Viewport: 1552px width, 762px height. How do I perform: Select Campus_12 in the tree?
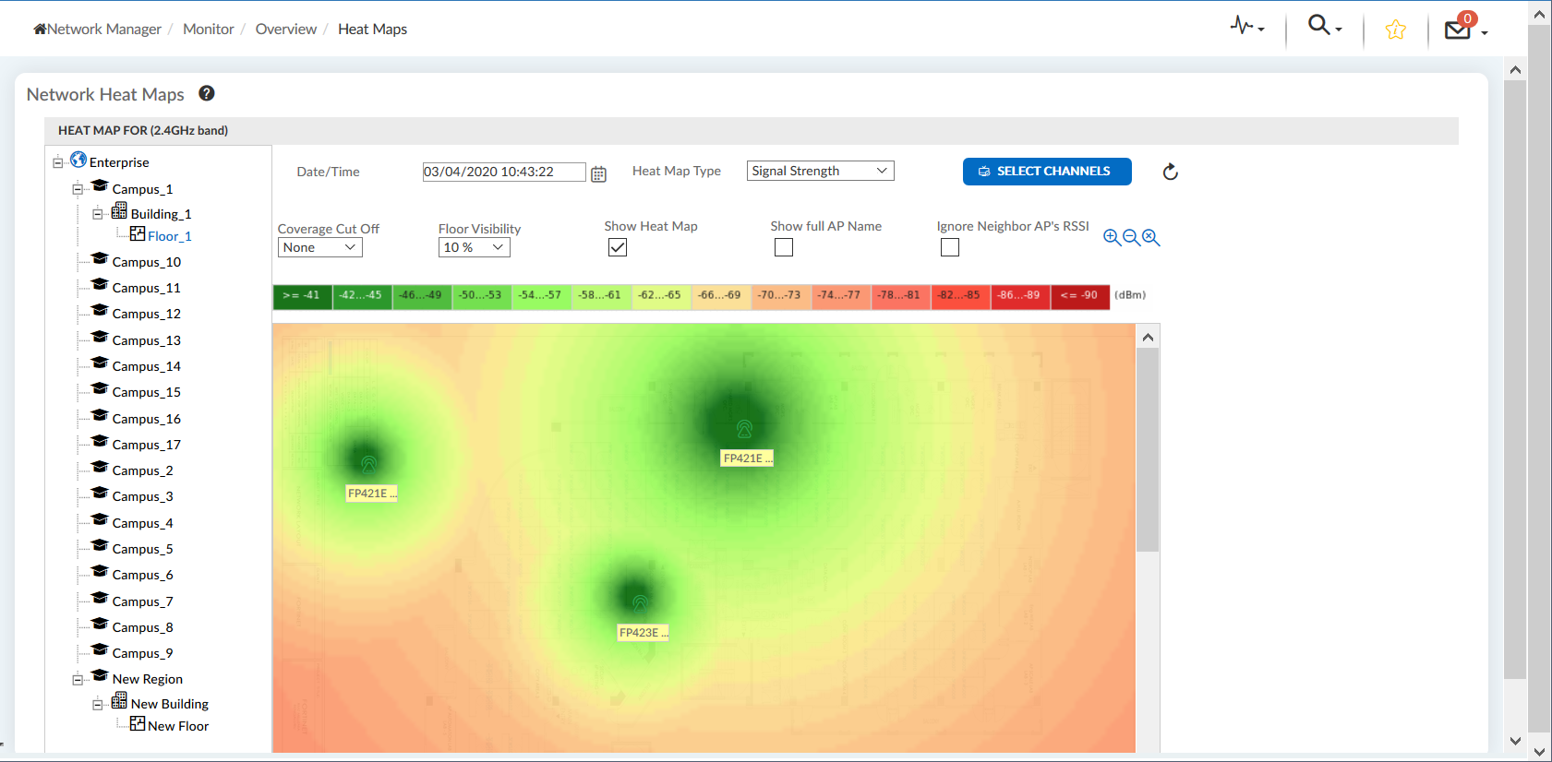click(147, 314)
